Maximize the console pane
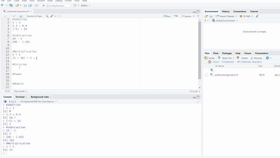This screenshot has height=158, width=280. point(198,97)
